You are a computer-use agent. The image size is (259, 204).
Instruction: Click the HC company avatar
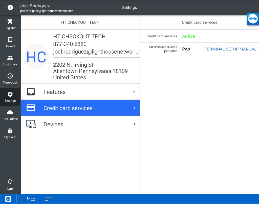[x=36, y=57]
